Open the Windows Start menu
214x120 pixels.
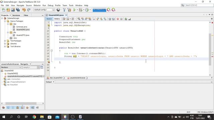pos(4,117)
